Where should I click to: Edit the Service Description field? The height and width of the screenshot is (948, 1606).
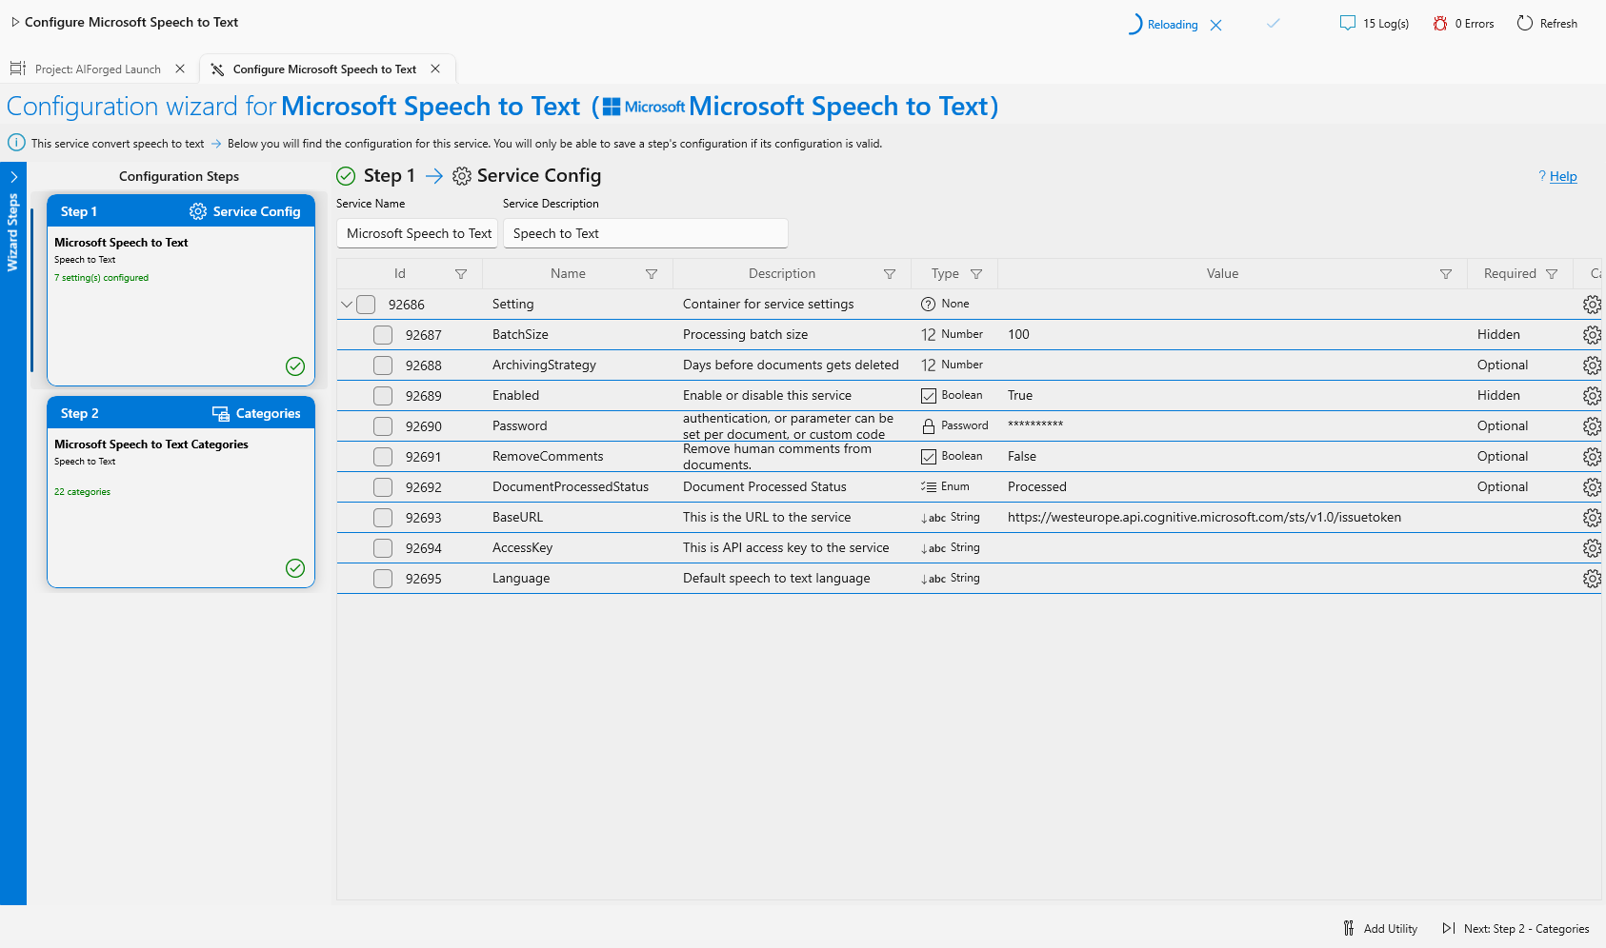646,233
